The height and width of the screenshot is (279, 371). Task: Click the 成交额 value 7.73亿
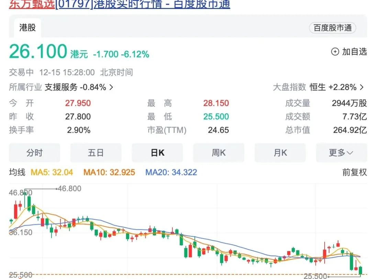pyautogui.click(x=355, y=117)
